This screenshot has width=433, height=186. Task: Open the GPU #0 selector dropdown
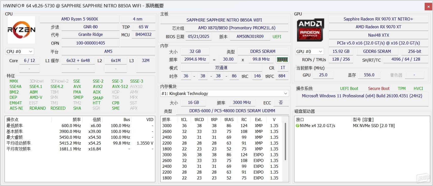pyautogui.click(x=310, y=52)
